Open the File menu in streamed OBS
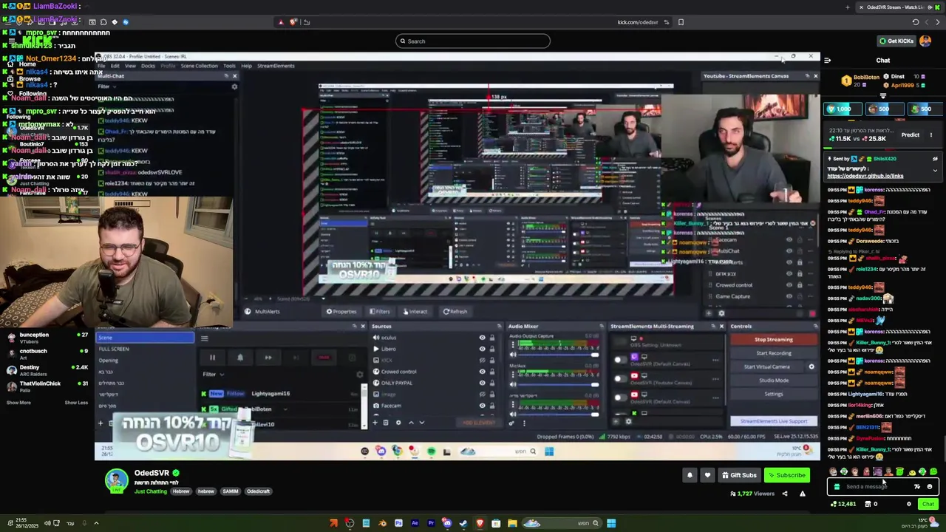Image resolution: width=946 pixels, height=532 pixels. pyautogui.click(x=101, y=66)
